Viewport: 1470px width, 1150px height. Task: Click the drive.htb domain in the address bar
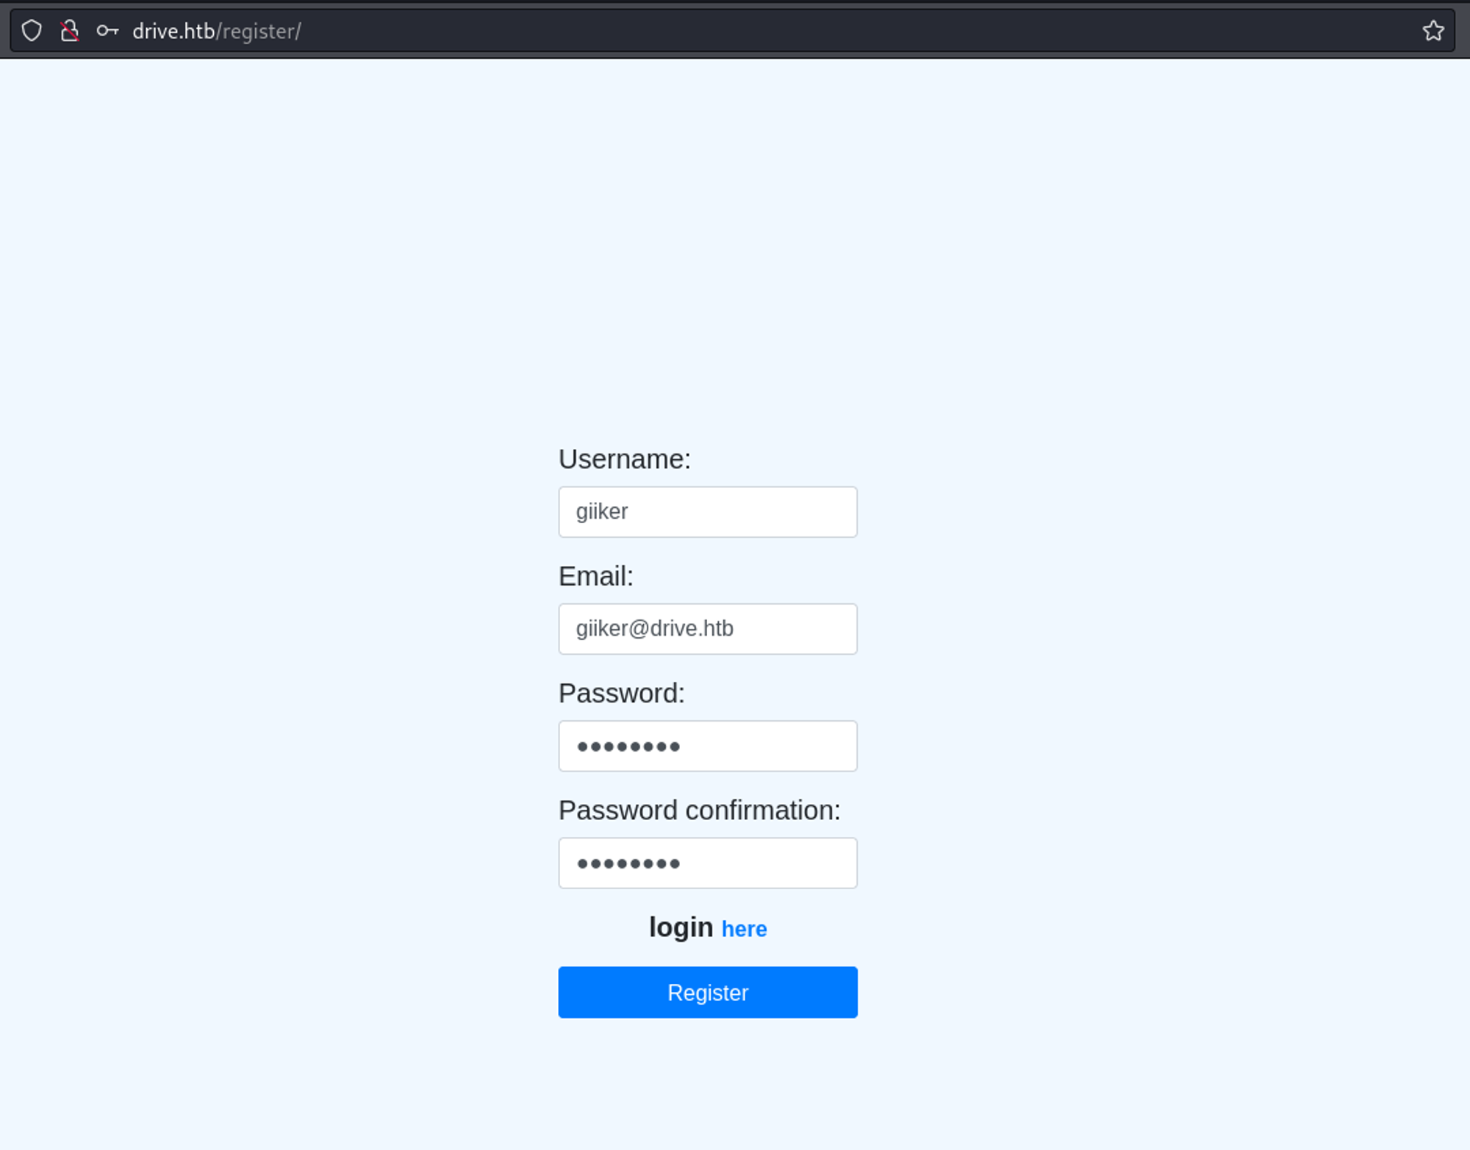click(173, 31)
